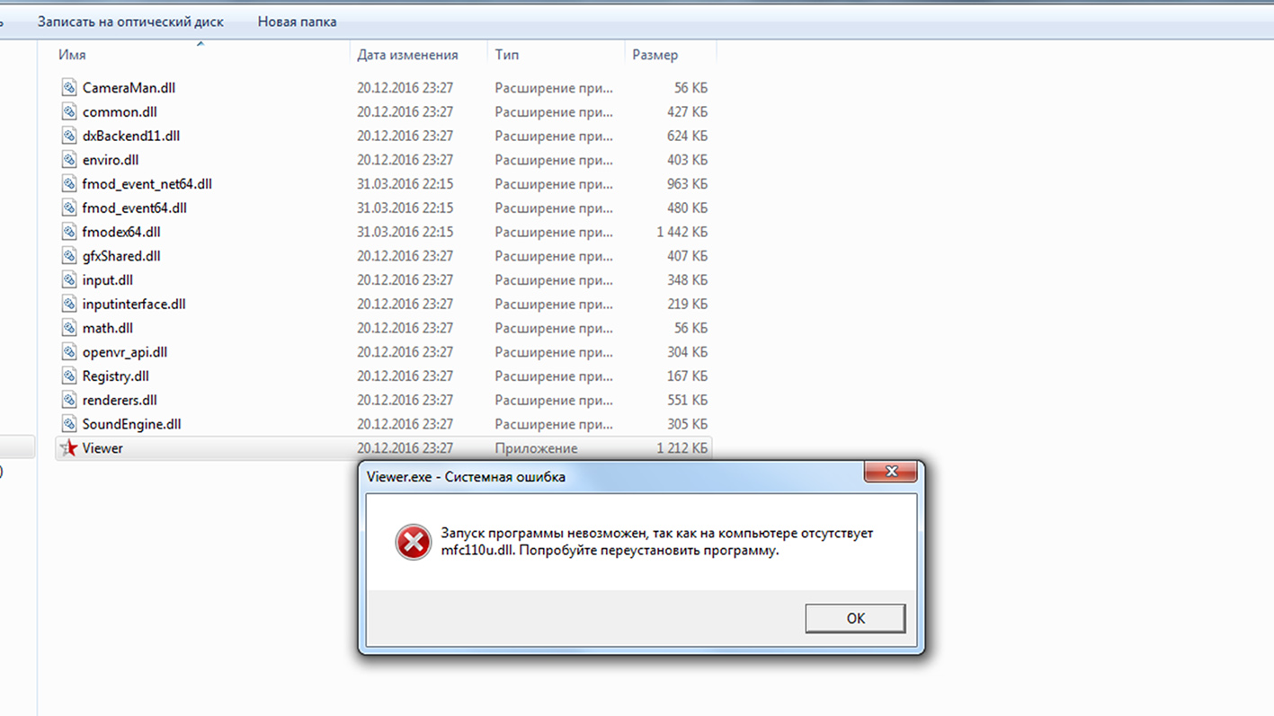1274x716 pixels.
Task: Click the fmodex64.dll file icon
Action: [69, 232]
